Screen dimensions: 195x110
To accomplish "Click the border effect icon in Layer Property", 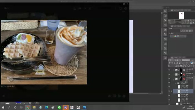I will click(182, 31).
